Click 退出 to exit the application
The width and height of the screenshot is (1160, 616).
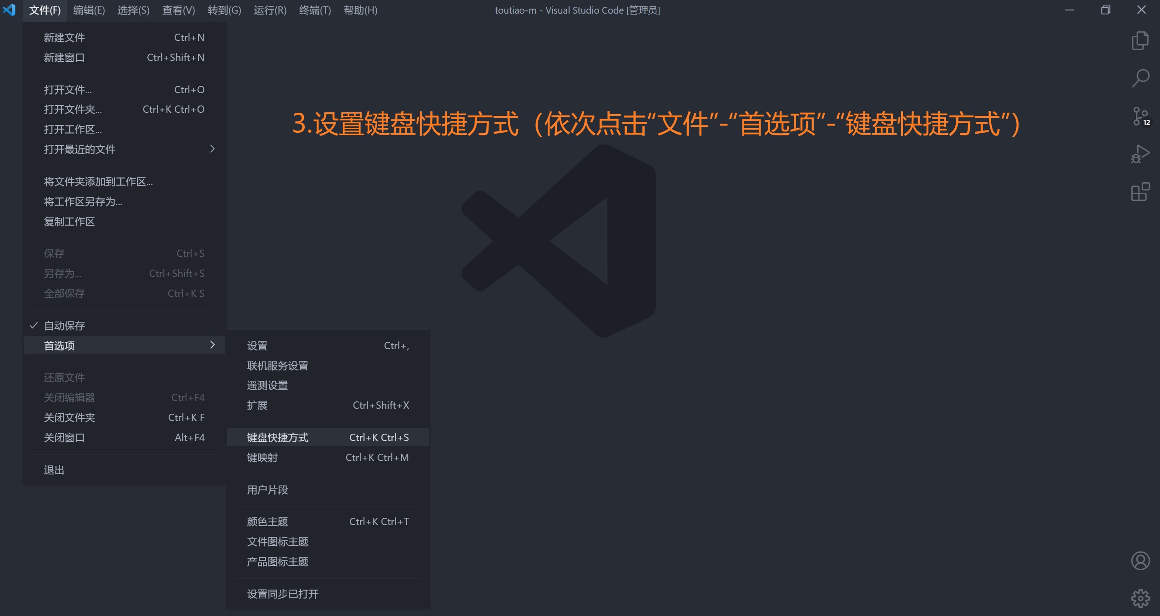click(x=54, y=470)
